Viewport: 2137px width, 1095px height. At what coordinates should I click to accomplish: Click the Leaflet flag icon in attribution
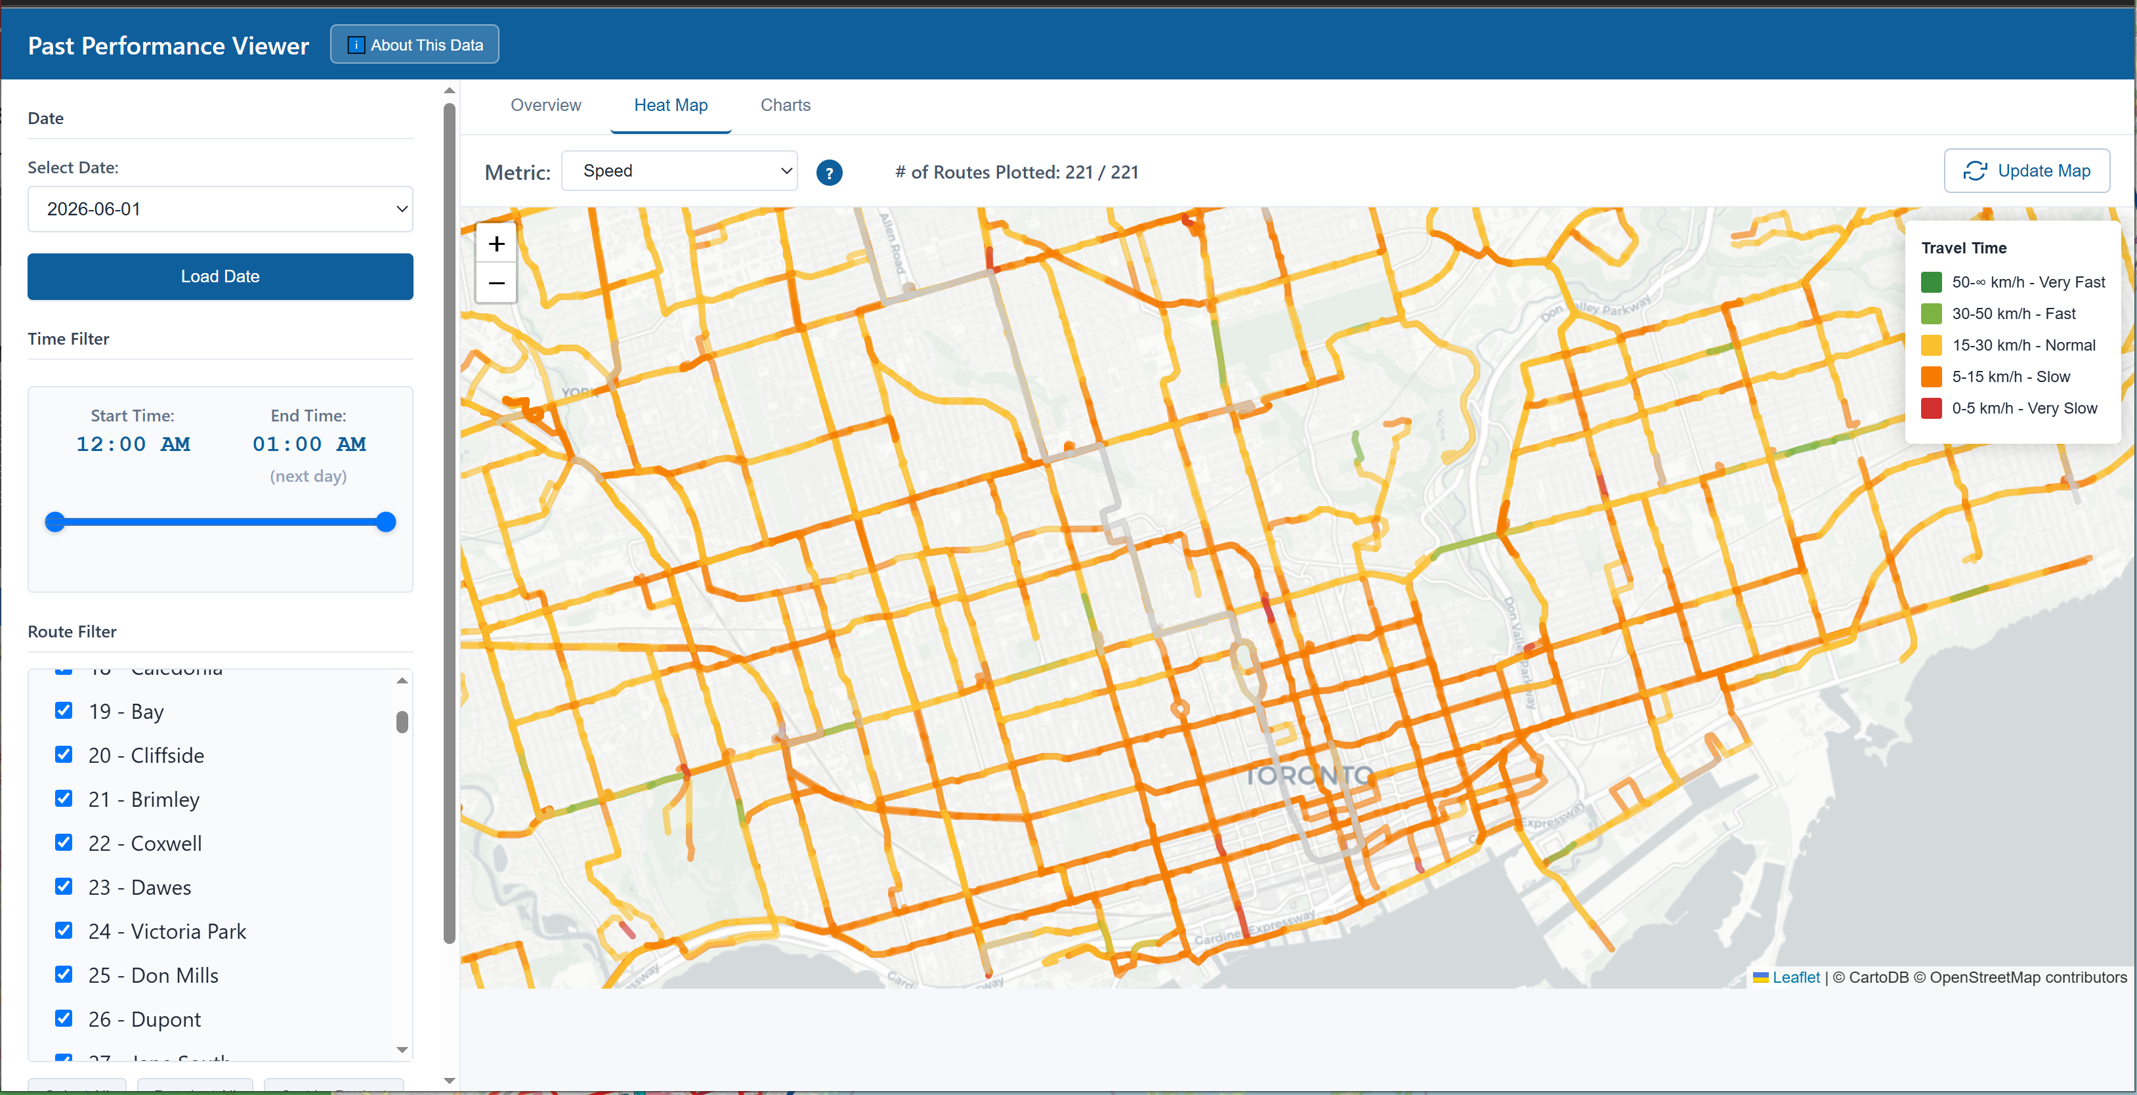(x=1760, y=977)
